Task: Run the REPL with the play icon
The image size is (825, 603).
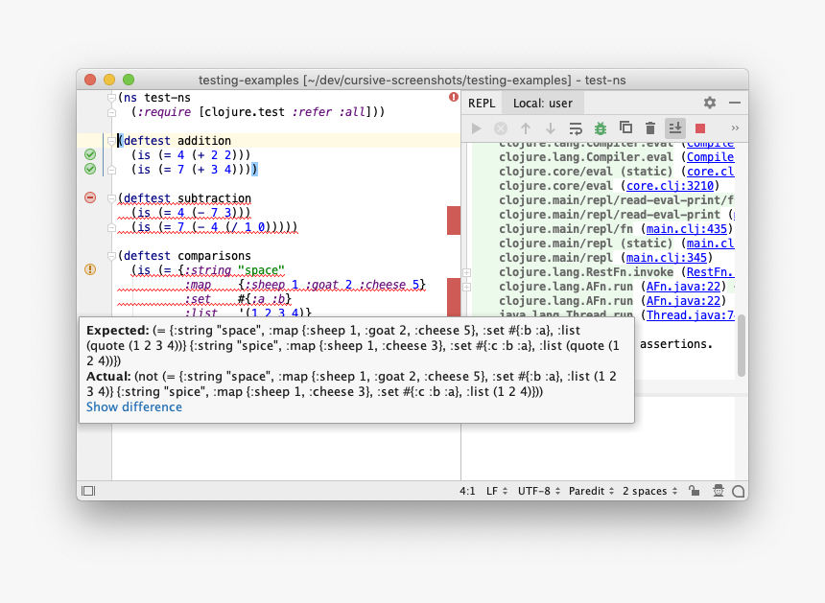Action: (476, 128)
